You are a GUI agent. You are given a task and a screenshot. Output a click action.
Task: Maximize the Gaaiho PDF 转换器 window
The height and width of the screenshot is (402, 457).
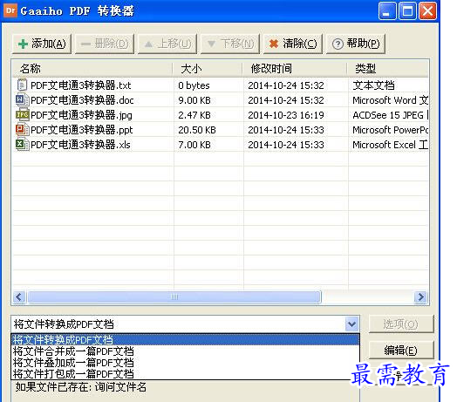click(407, 11)
